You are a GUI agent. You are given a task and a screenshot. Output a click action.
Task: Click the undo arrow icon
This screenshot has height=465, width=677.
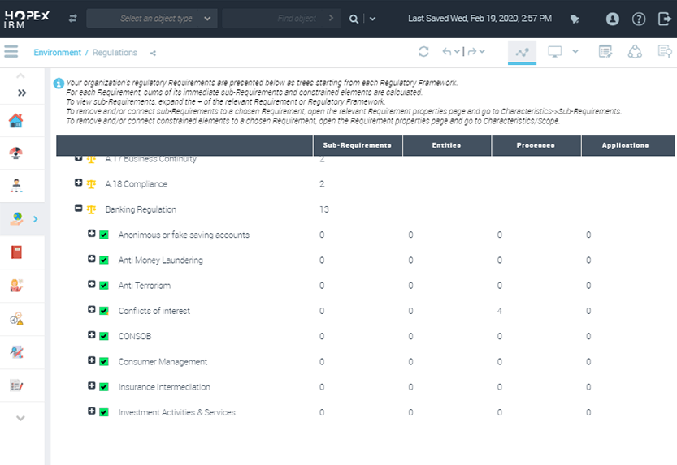[x=447, y=52]
